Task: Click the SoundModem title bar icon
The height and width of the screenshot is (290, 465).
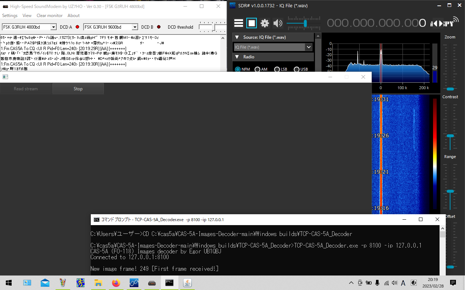Action: pos(5,6)
